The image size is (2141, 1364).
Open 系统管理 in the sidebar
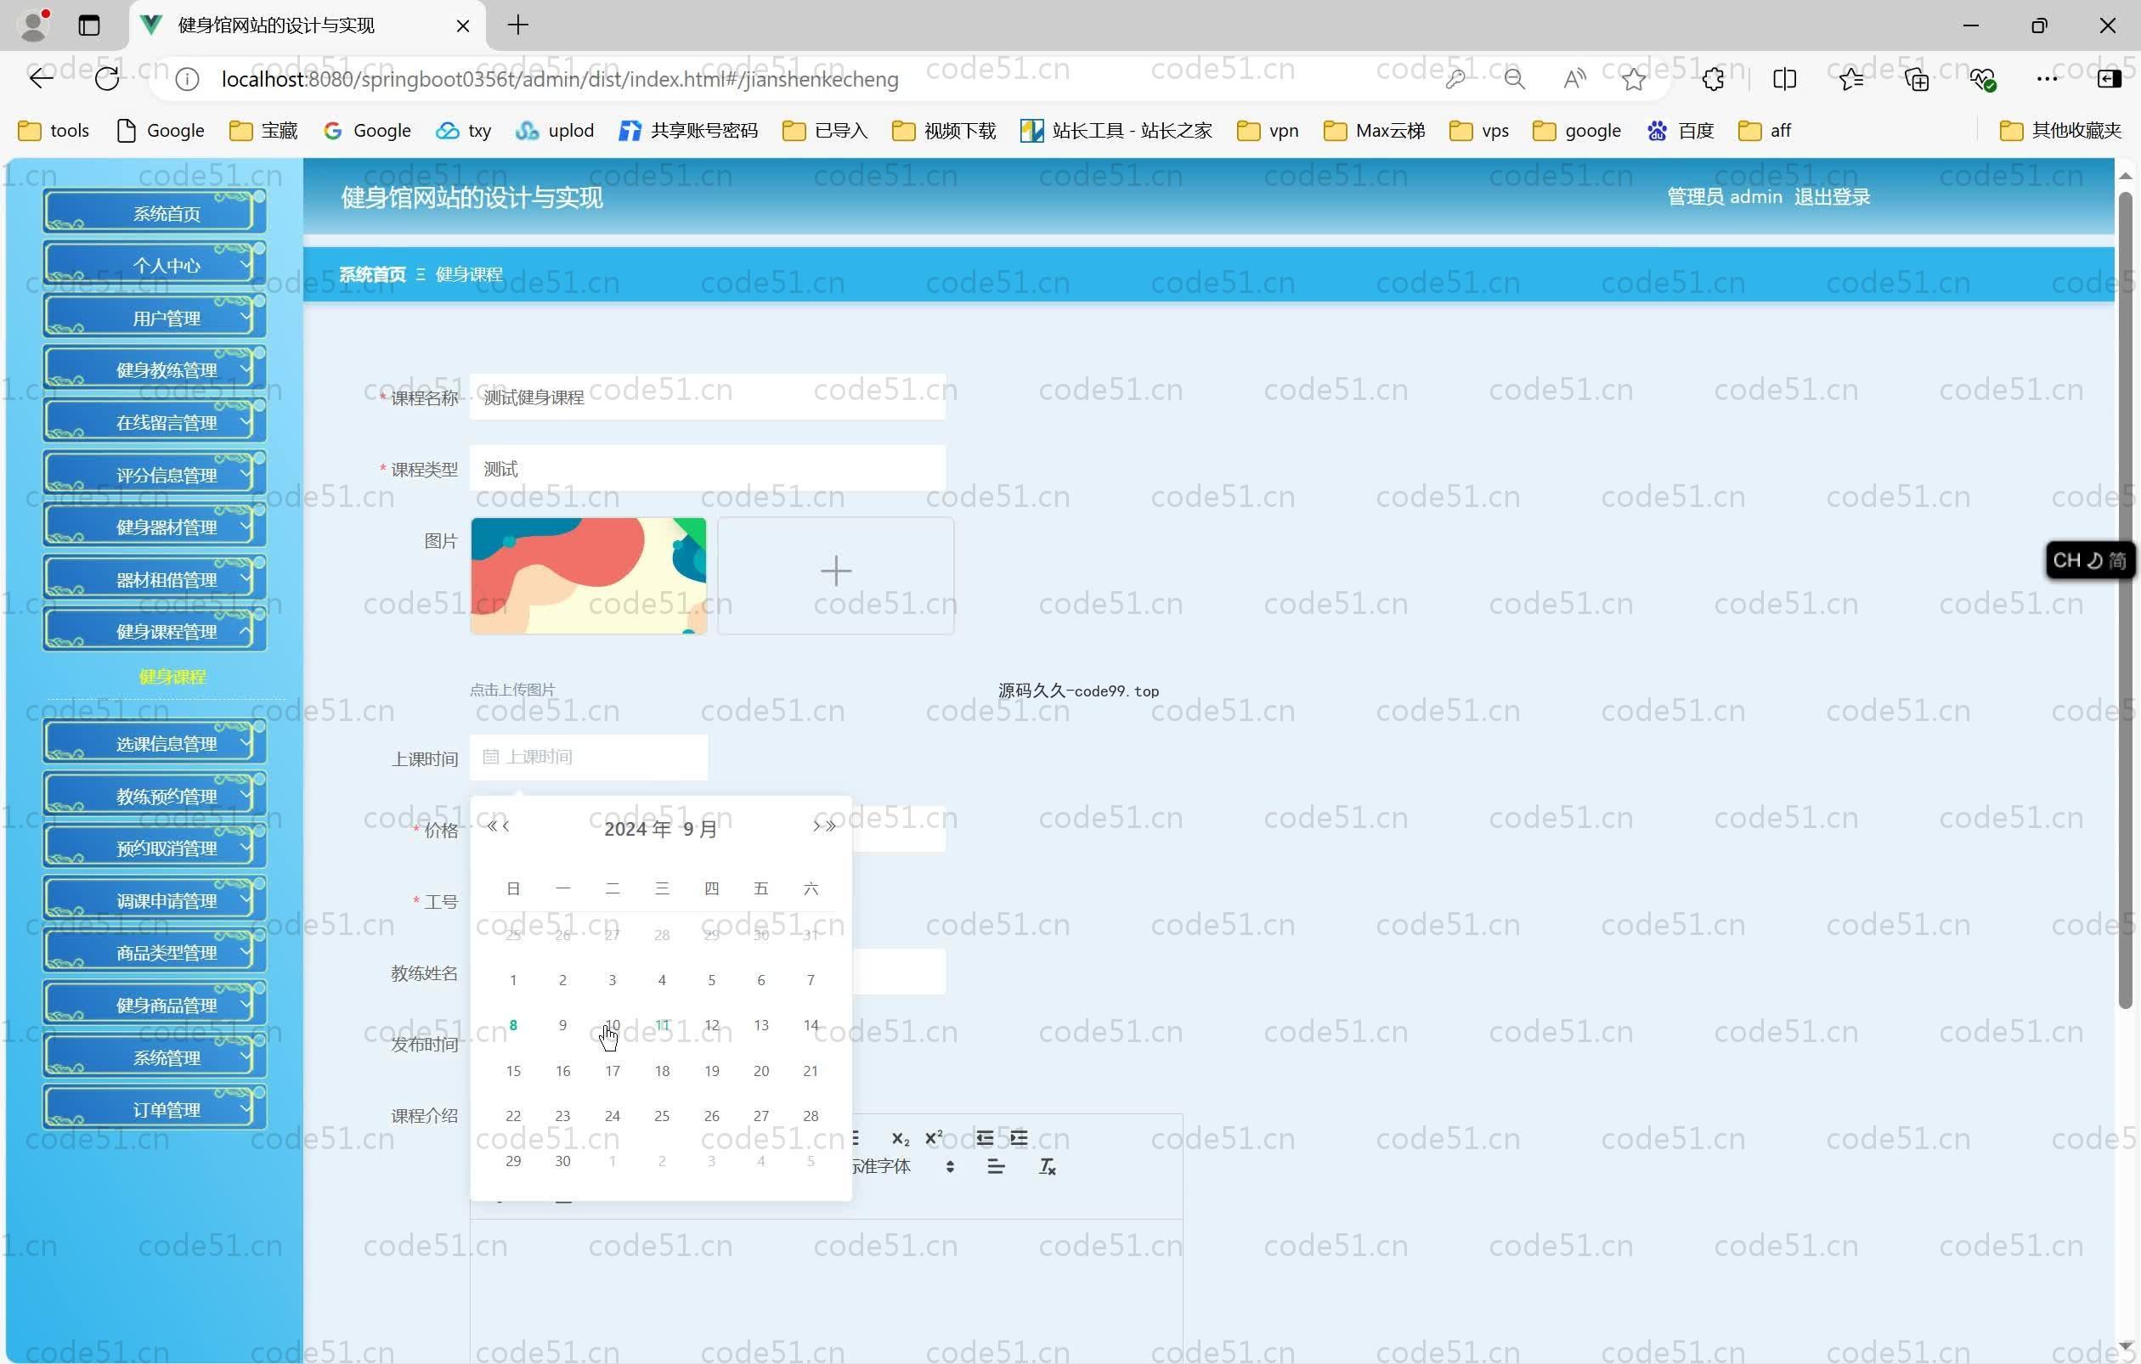pyautogui.click(x=155, y=1057)
